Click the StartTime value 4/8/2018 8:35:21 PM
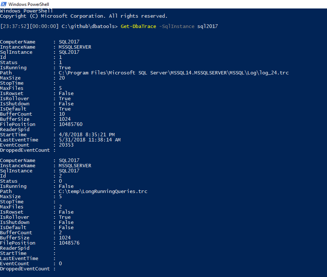327x277 pixels. (87, 135)
